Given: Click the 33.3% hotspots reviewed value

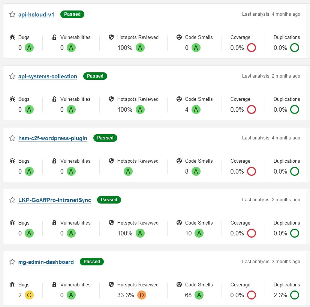Looking at the screenshot, I should coord(125,295).
